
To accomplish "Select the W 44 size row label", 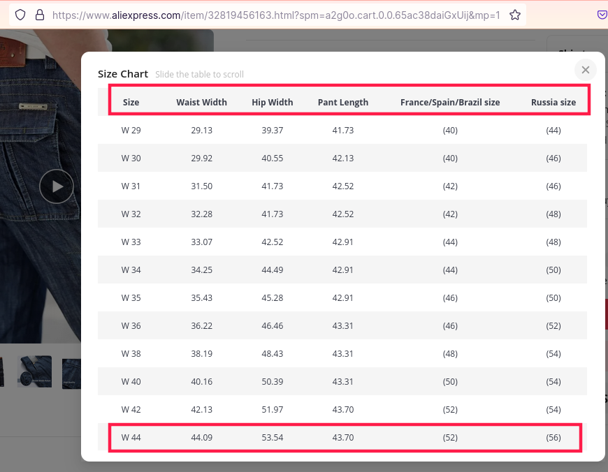I will click(x=131, y=438).
